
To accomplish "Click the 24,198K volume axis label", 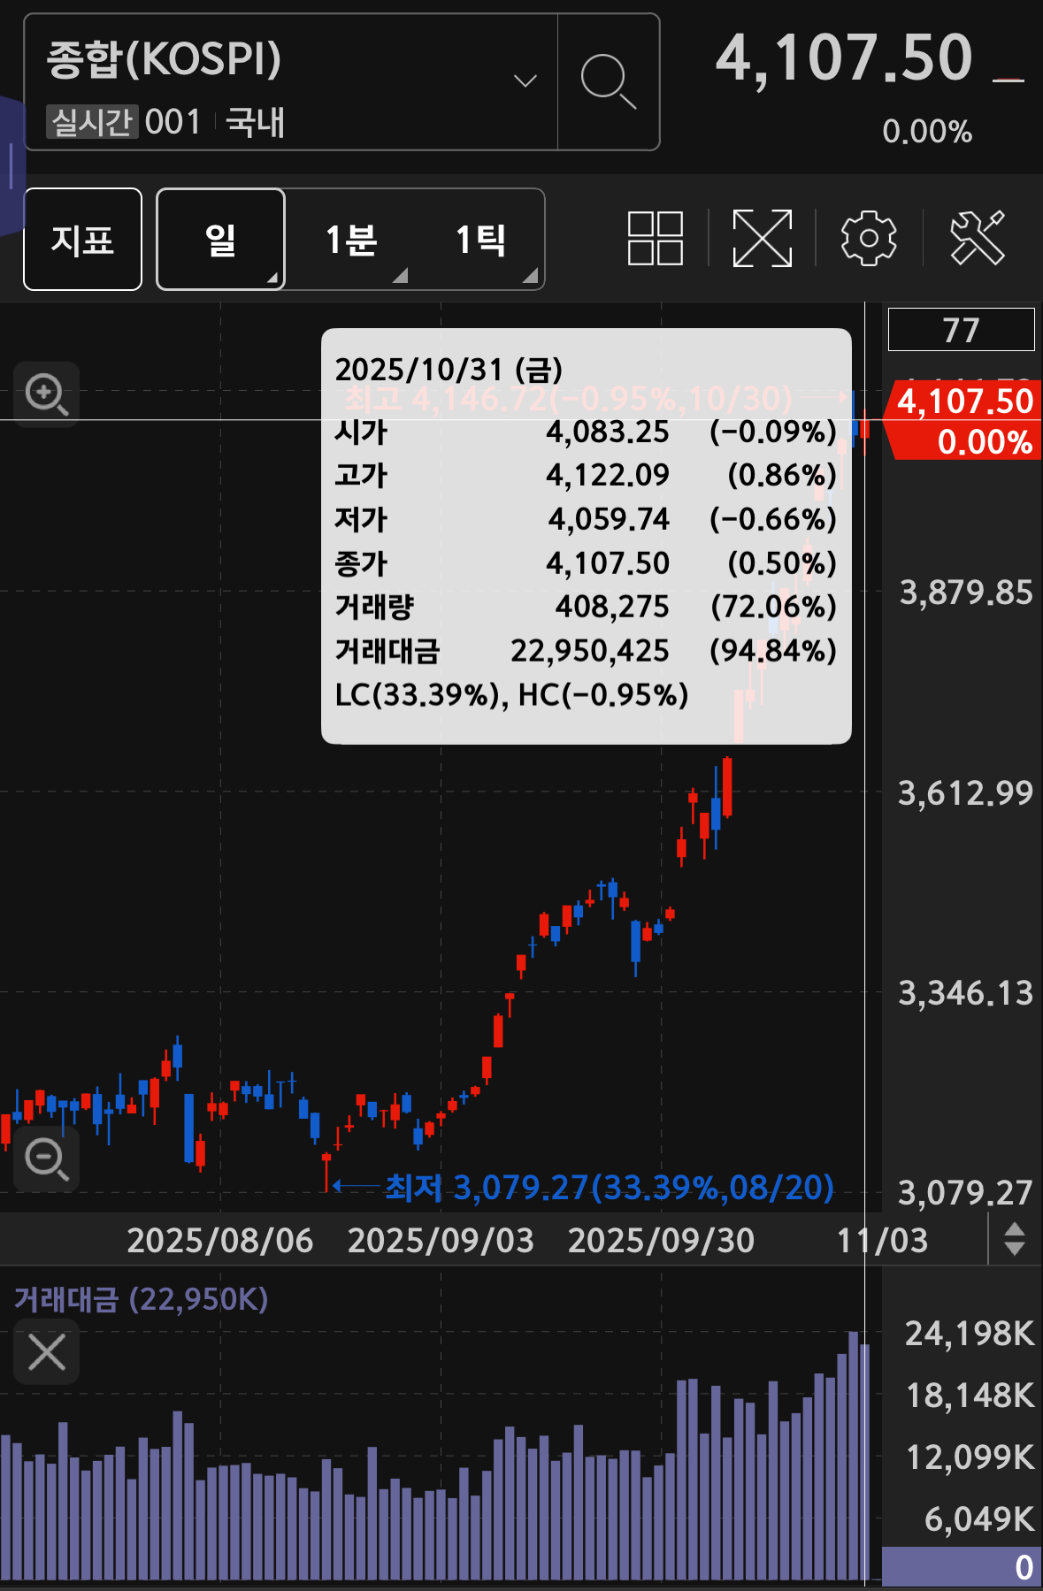I will (x=969, y=1334).
